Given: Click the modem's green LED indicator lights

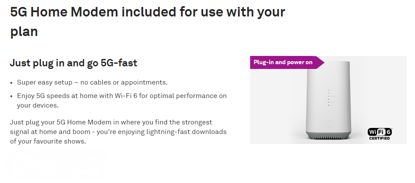Looking at the screenshot, I should (328, 98).
